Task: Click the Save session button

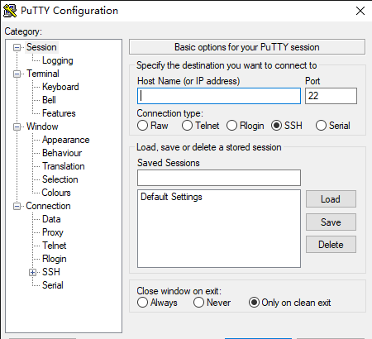Action: [x=331, y=222]
